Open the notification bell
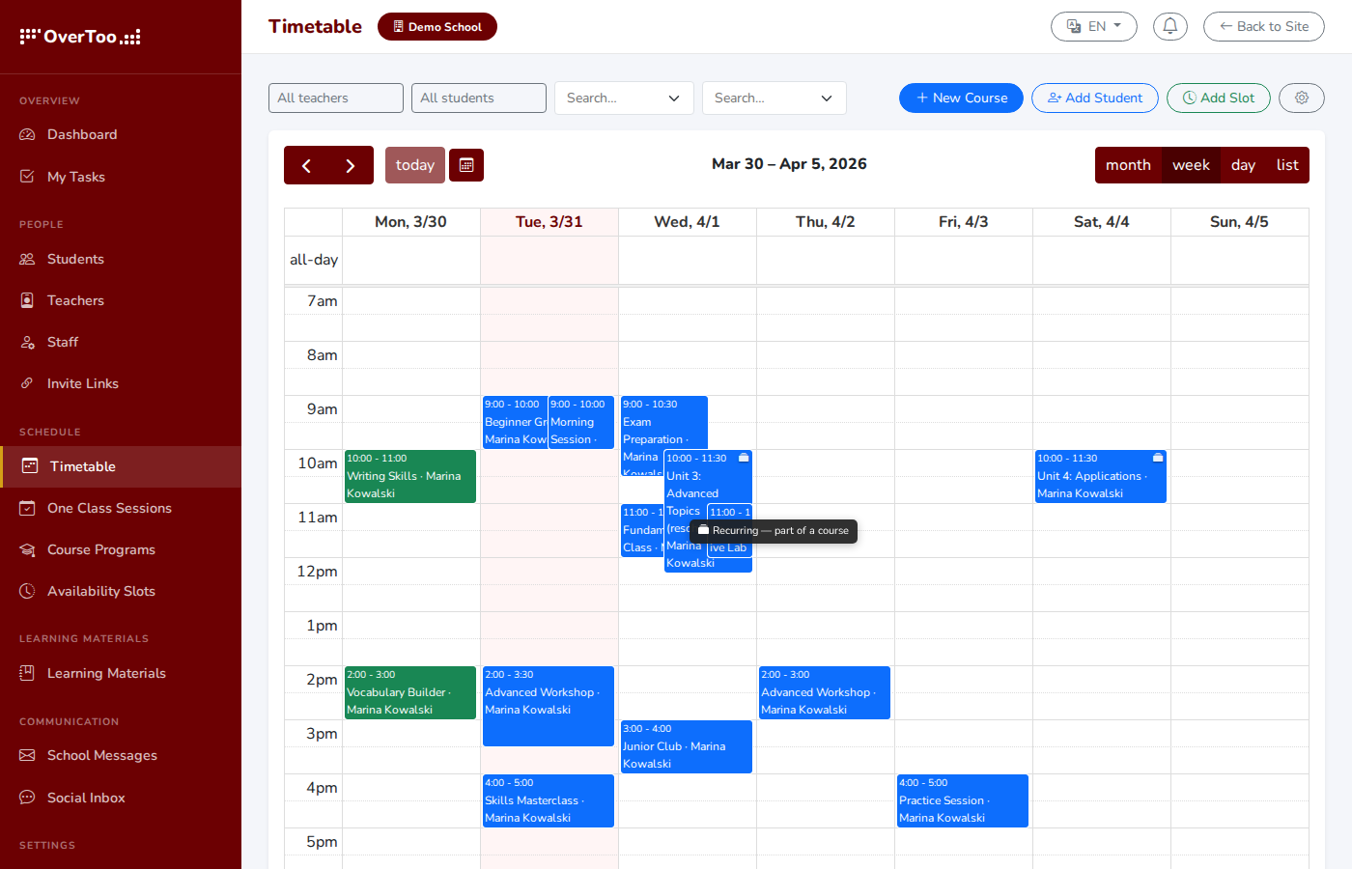The image size is (1352, 869). 1170,26
